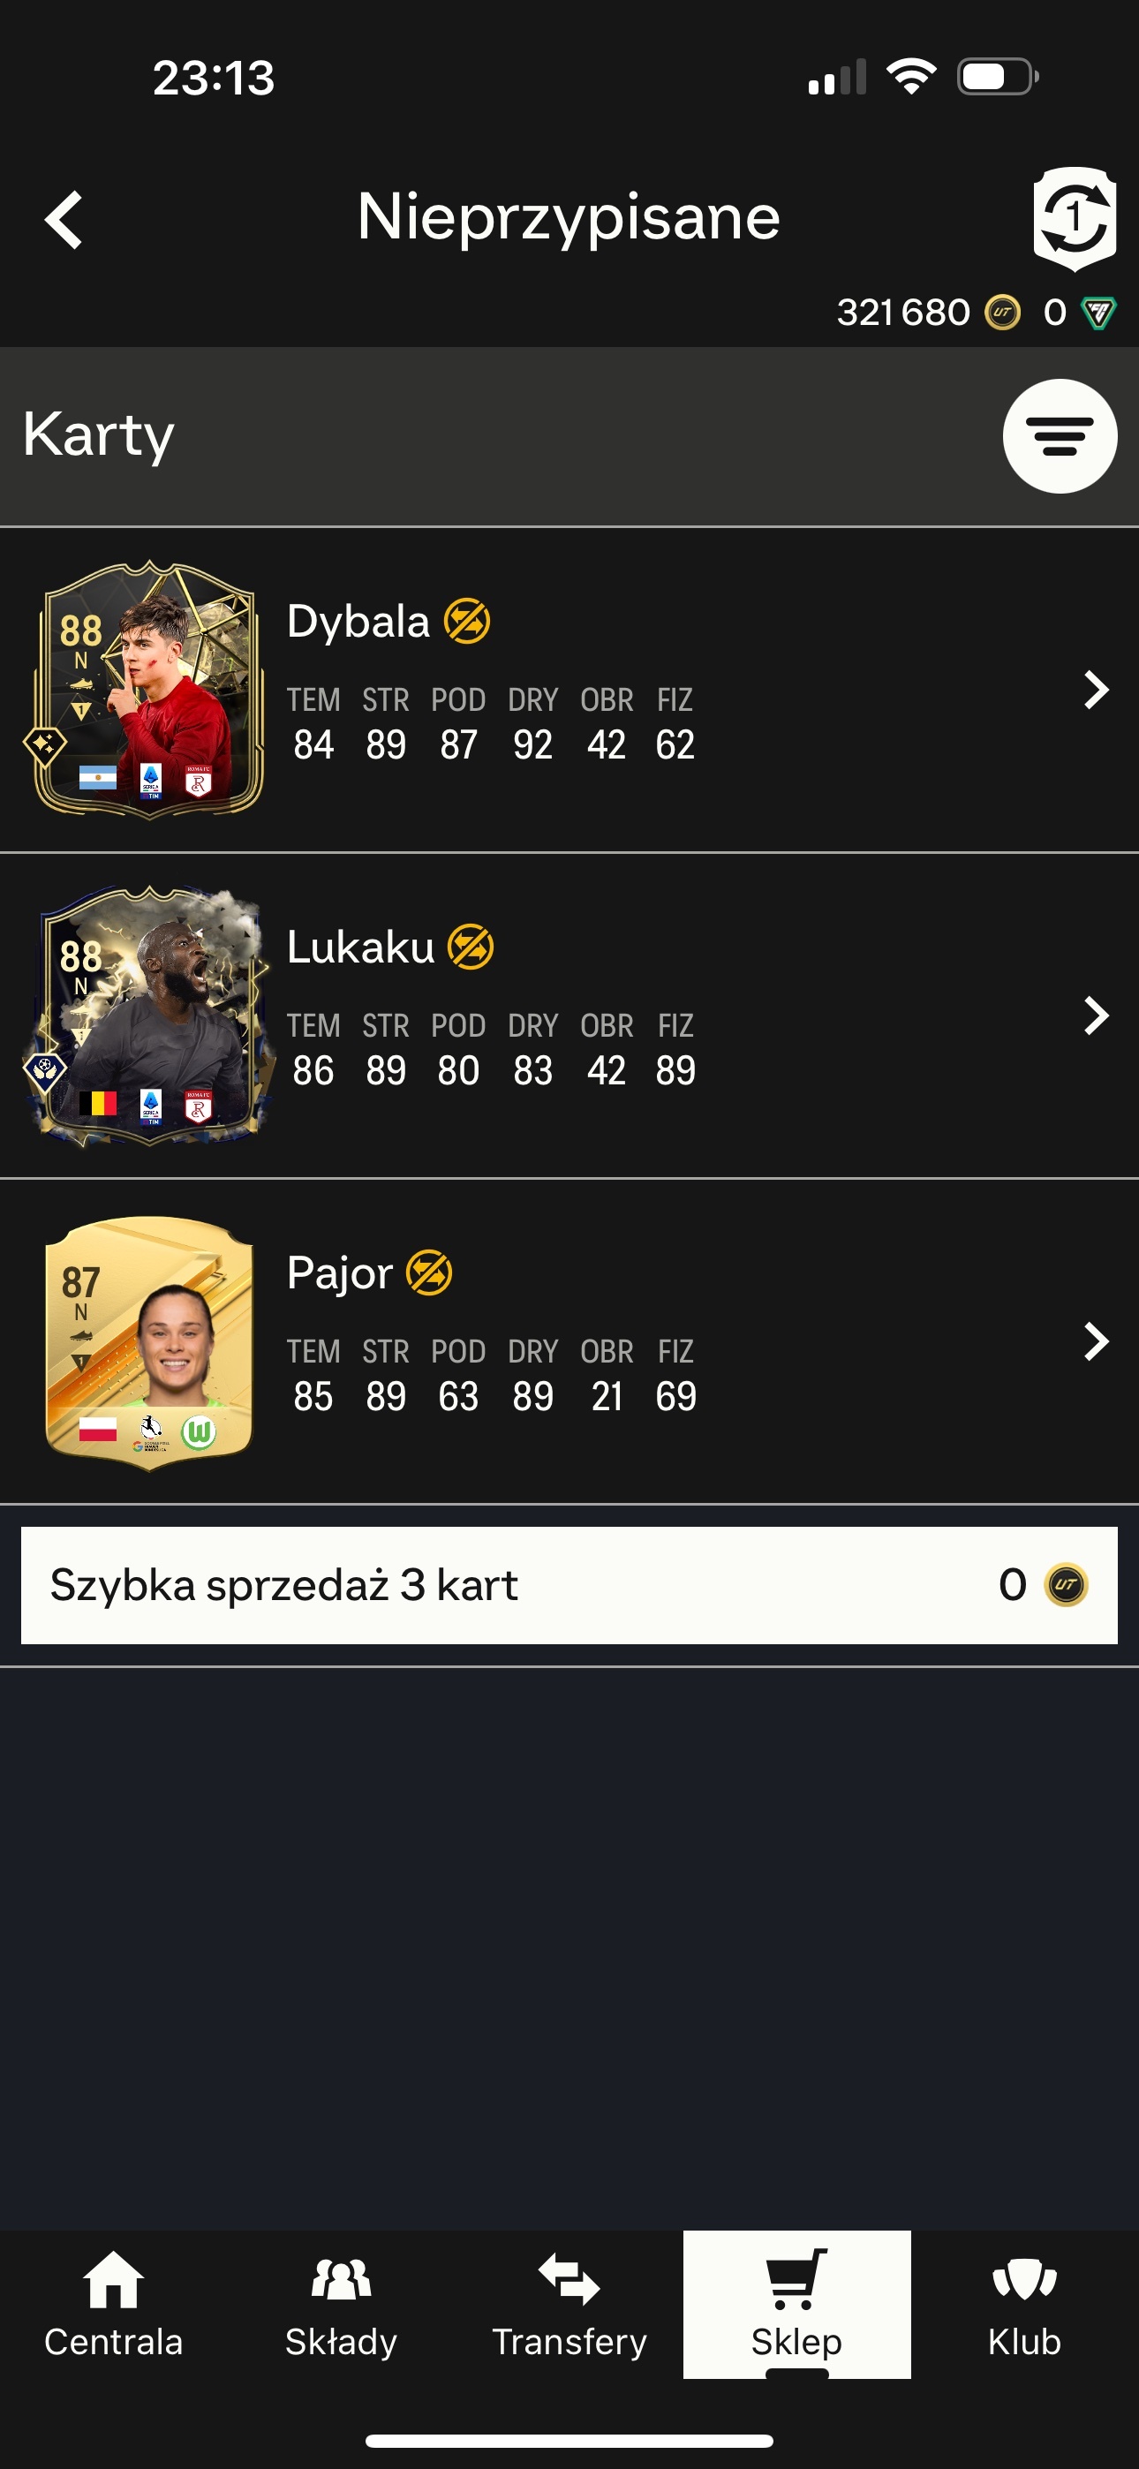Open the Transfery tab

(569, 2304)
